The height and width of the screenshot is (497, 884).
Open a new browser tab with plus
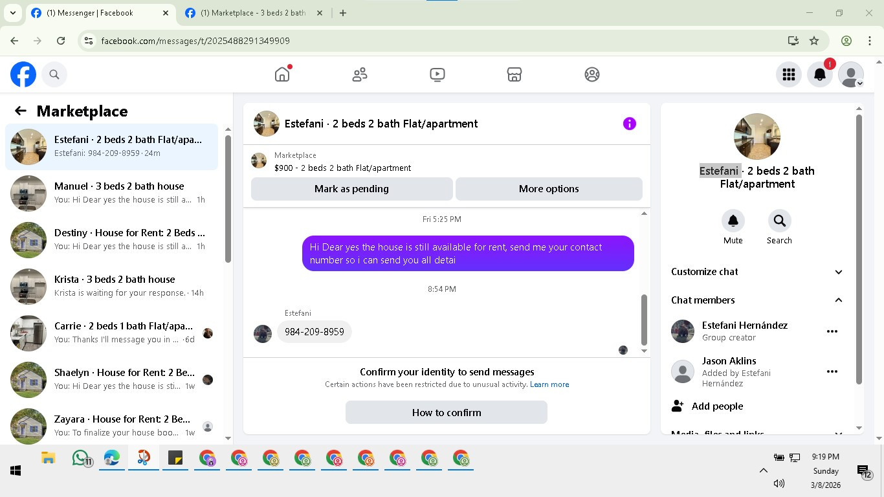click(x=343, y=13)
